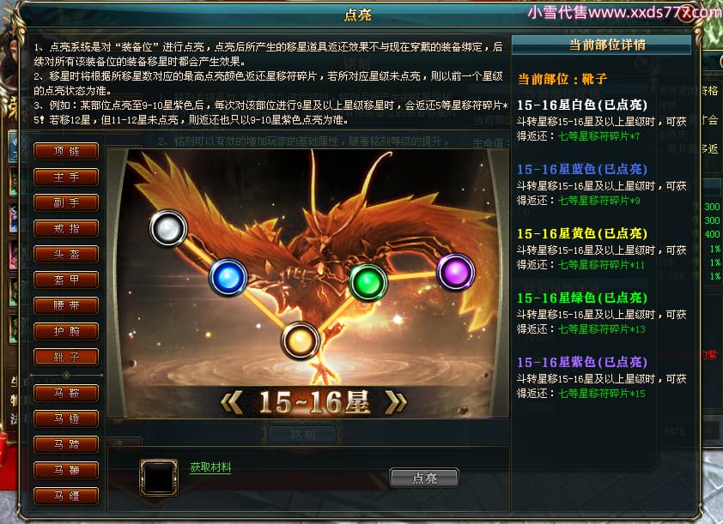The width and height of the screenshot is (723, 524).
Task: Select the 主手 equipment slot
Action: click(66, 178)
